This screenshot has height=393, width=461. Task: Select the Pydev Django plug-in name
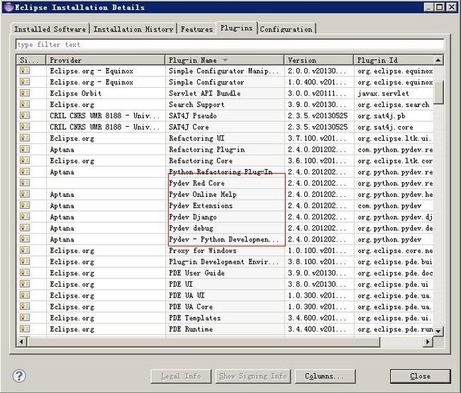[193, 217]
